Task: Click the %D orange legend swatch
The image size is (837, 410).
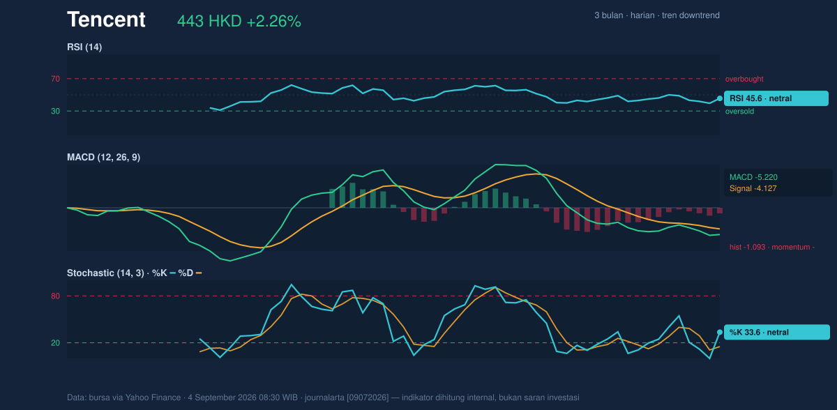Action: 199,273
